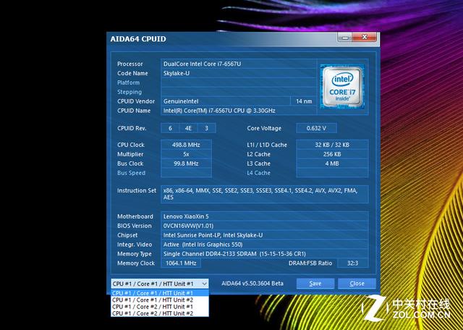
Task: Click the CPUID Rev. box showing 6
Action: click(170, 128)
